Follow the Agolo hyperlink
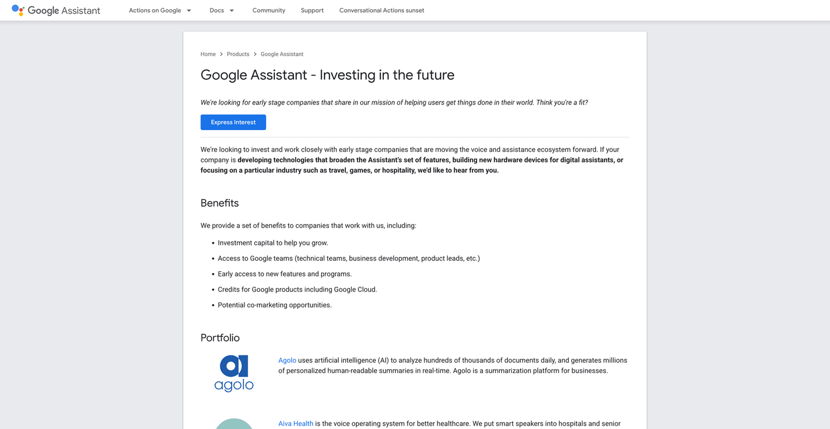 [287, 360]
